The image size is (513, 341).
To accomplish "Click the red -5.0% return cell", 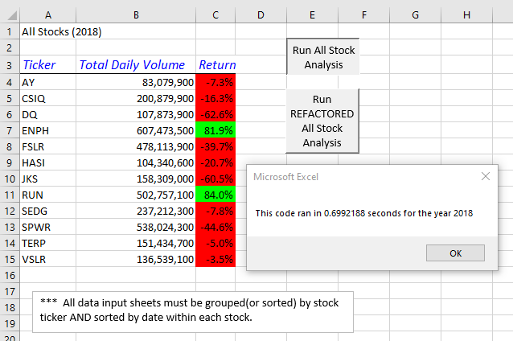I will [x=215, y=243].
